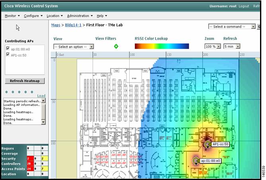Click the 'Username: root' text
The image size is (266, 180).
tap(223, 6)
